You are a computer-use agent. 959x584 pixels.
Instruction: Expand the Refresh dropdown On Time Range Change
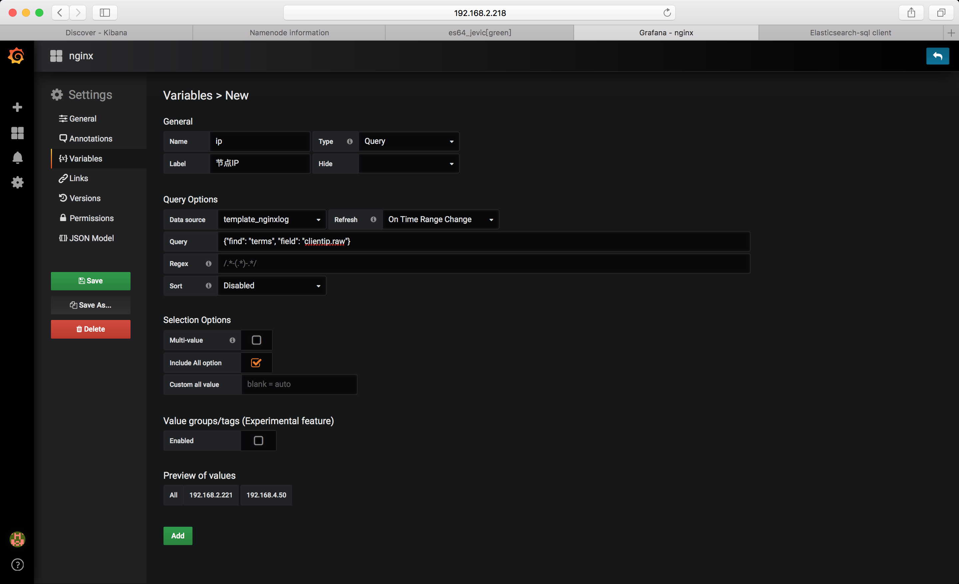tap(440, 219)
